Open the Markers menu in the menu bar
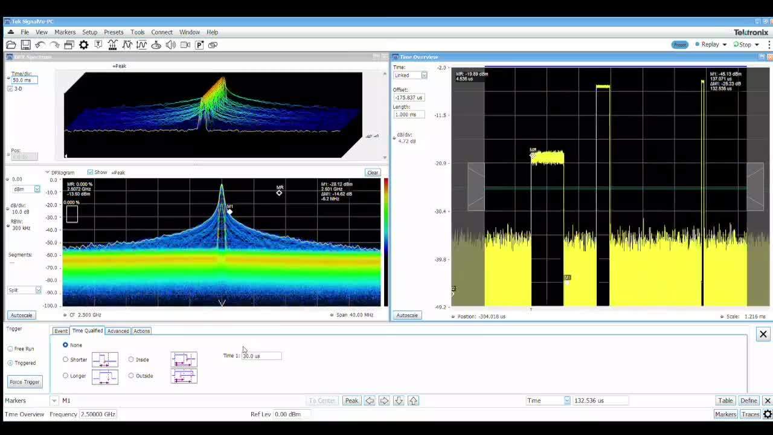Screen dimensions: 773x435 click(x=65, y=32)
